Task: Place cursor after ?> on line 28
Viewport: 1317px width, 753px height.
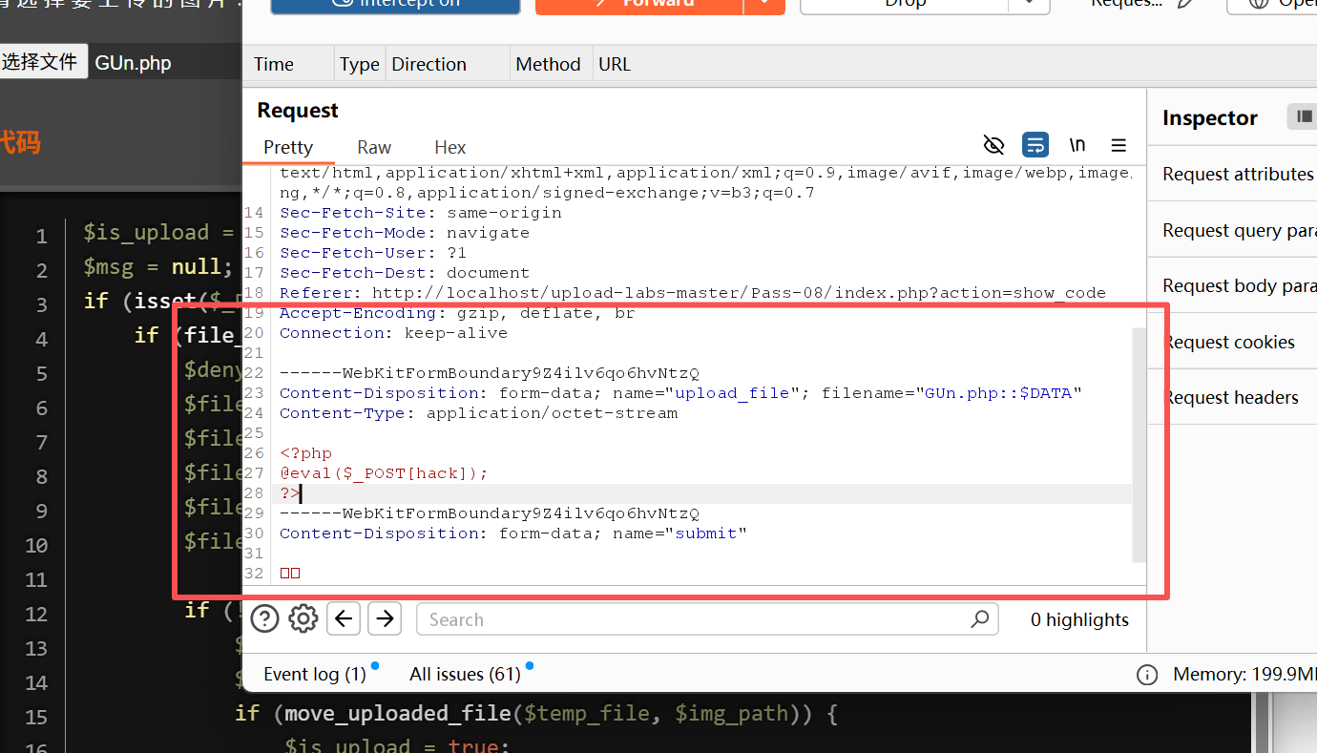Action: [301, 493]
